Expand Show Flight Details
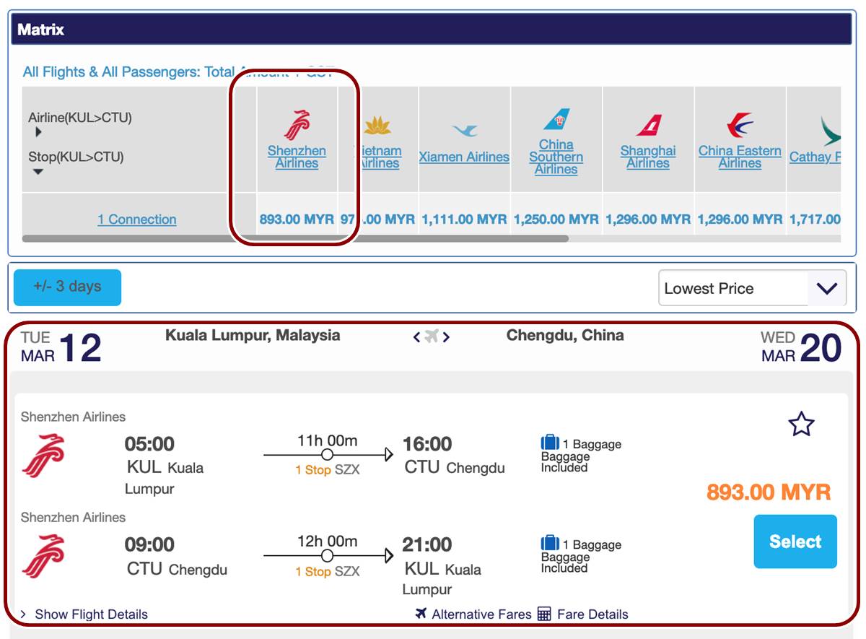This screenshot has width=866, height=639. (84, 614)
